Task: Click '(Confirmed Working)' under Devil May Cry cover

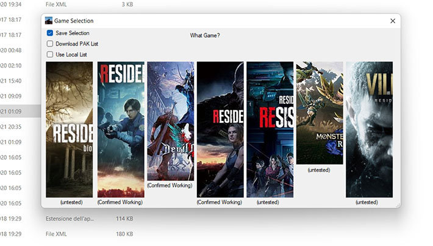Action: 170,185
